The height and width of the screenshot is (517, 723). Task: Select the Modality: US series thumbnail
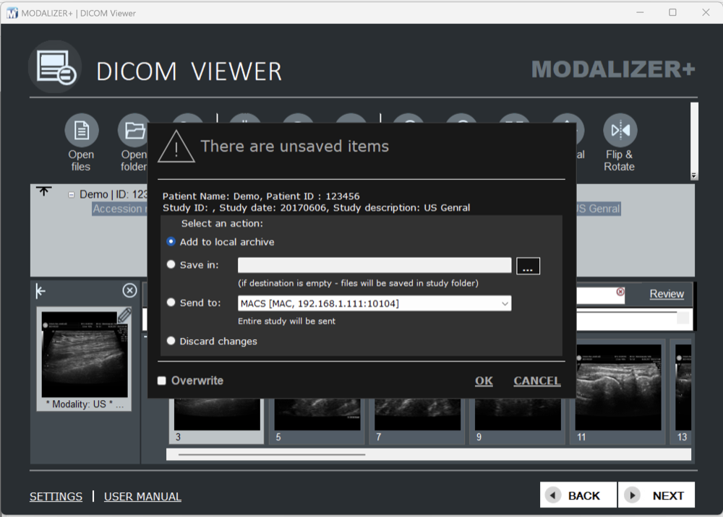85,359
